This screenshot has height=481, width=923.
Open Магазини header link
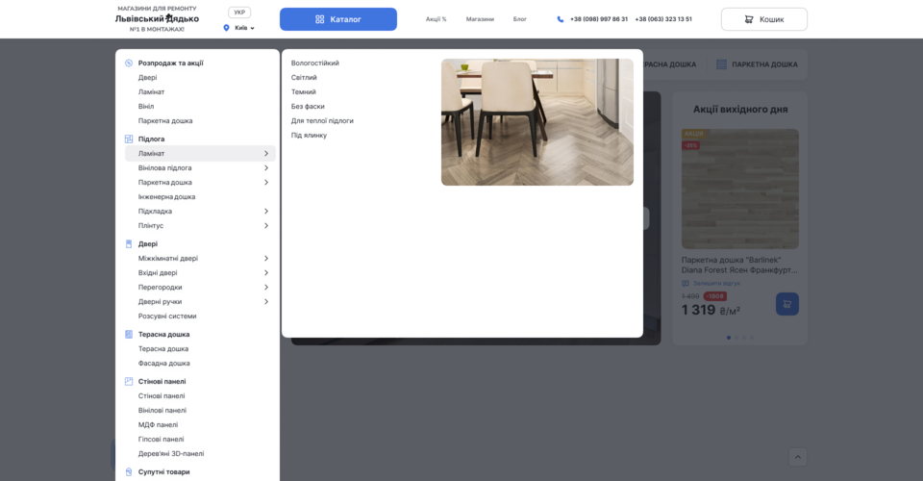point(480,19)
